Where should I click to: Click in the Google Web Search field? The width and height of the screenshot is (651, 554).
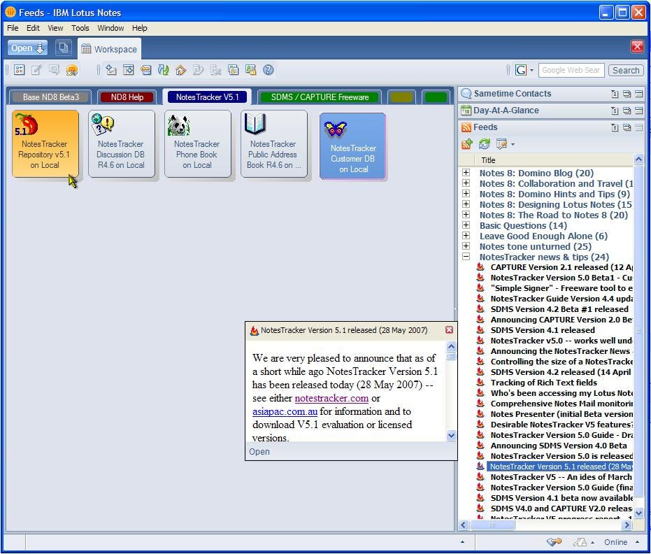coord(571,70)
